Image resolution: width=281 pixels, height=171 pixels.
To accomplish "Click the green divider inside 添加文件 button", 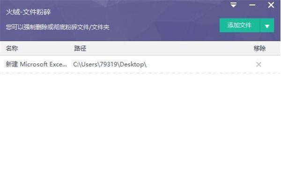I will point(260,25).
